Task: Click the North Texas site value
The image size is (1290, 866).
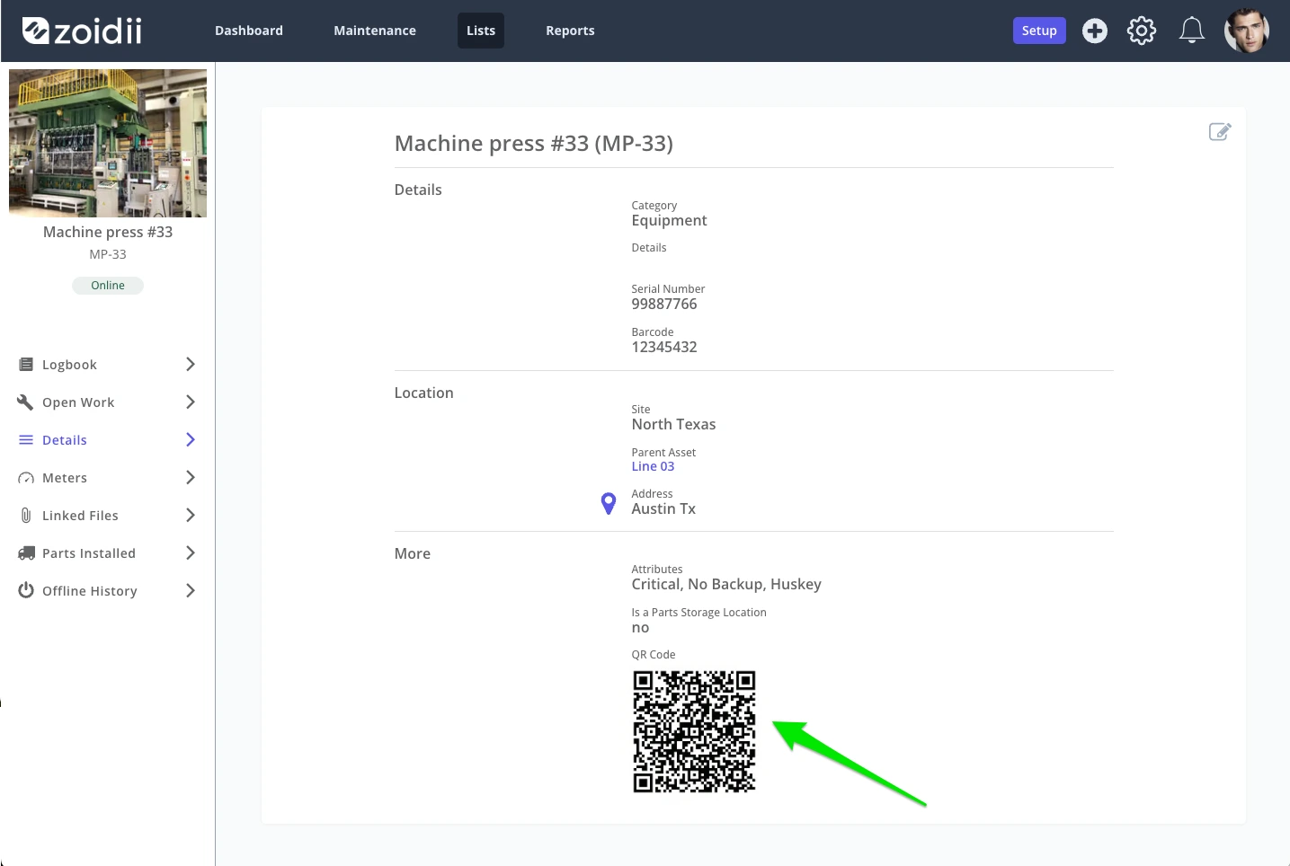Action: point(673,425)
